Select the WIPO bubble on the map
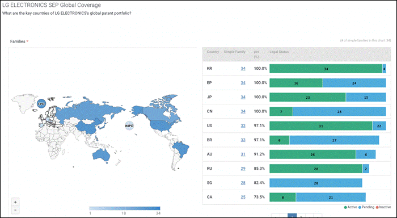The width and height of the screenshot is (397, 218). coord(129,125)
